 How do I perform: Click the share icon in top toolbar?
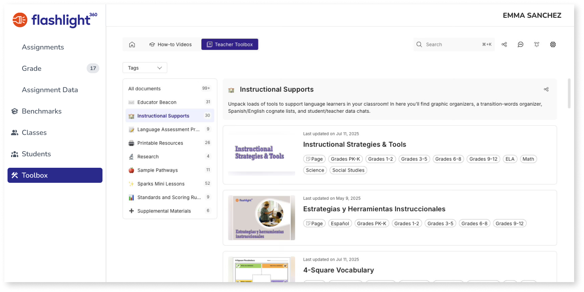click(504, 44)
